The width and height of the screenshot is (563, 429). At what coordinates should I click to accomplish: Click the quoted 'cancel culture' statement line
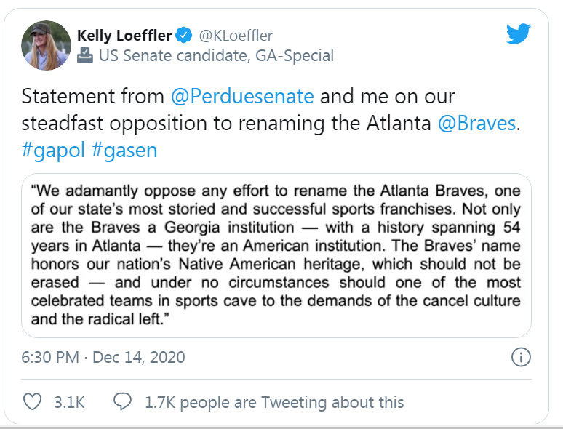(276, 301)
